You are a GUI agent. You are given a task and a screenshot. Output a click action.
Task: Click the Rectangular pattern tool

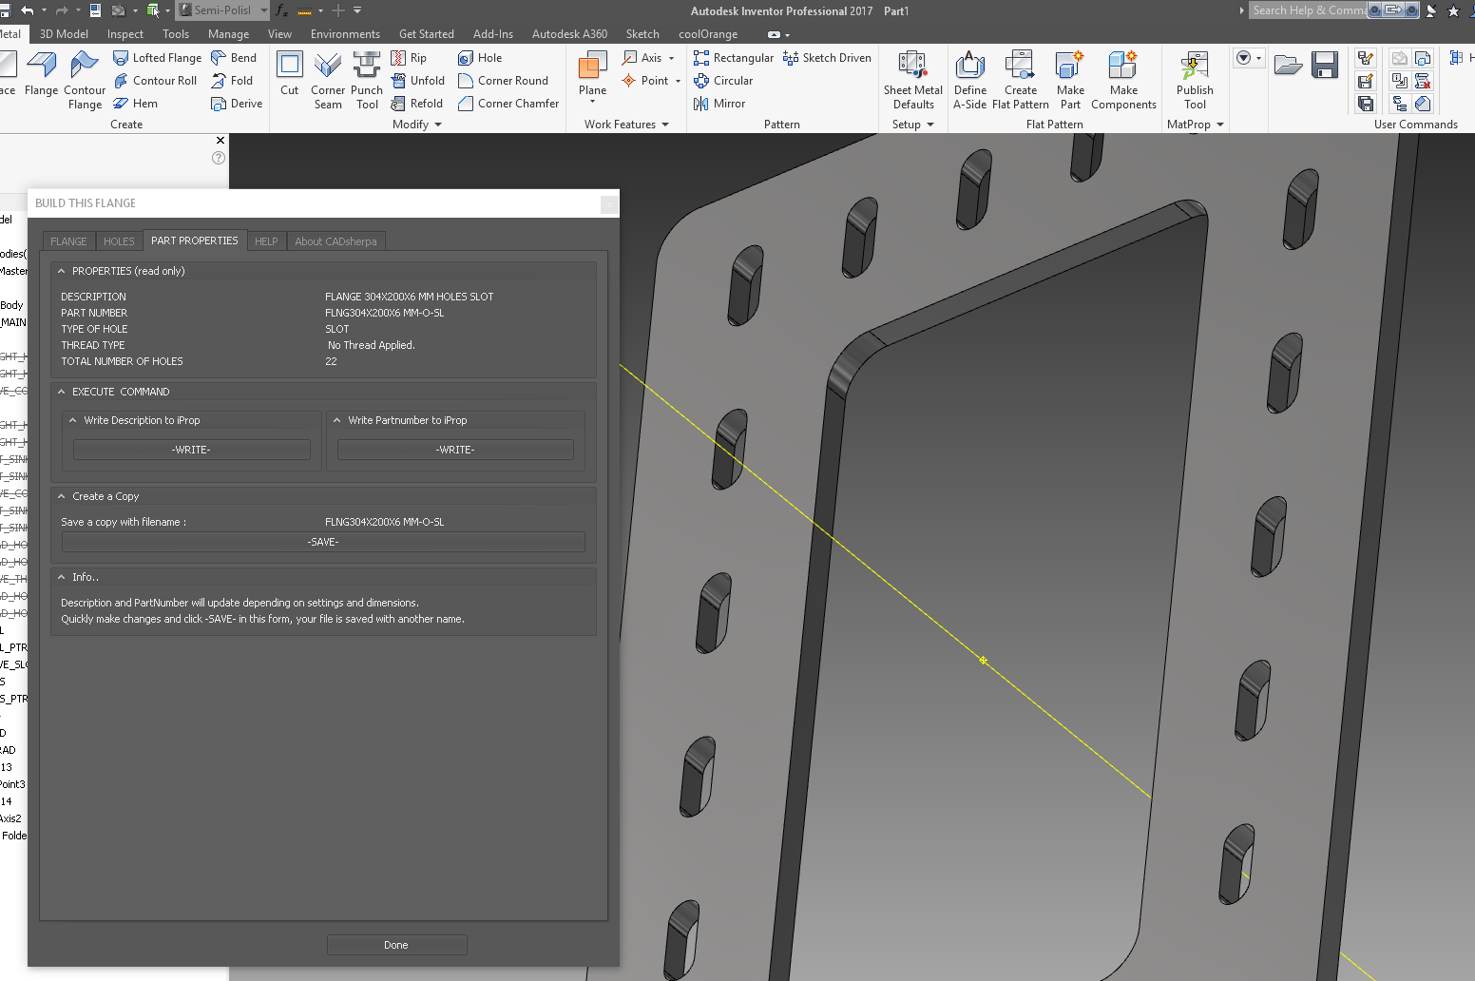tap(734, 58)
